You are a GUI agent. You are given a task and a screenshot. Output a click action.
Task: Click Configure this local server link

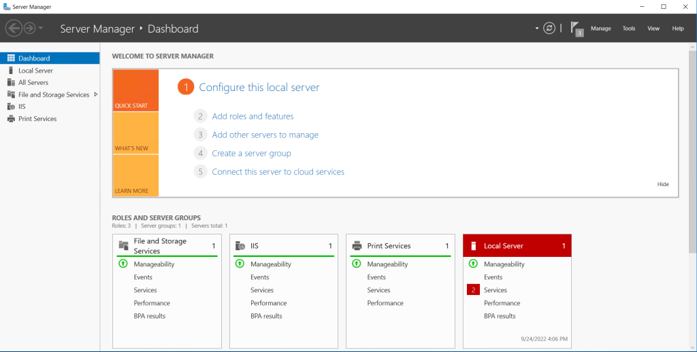click(x=259, y=87)
